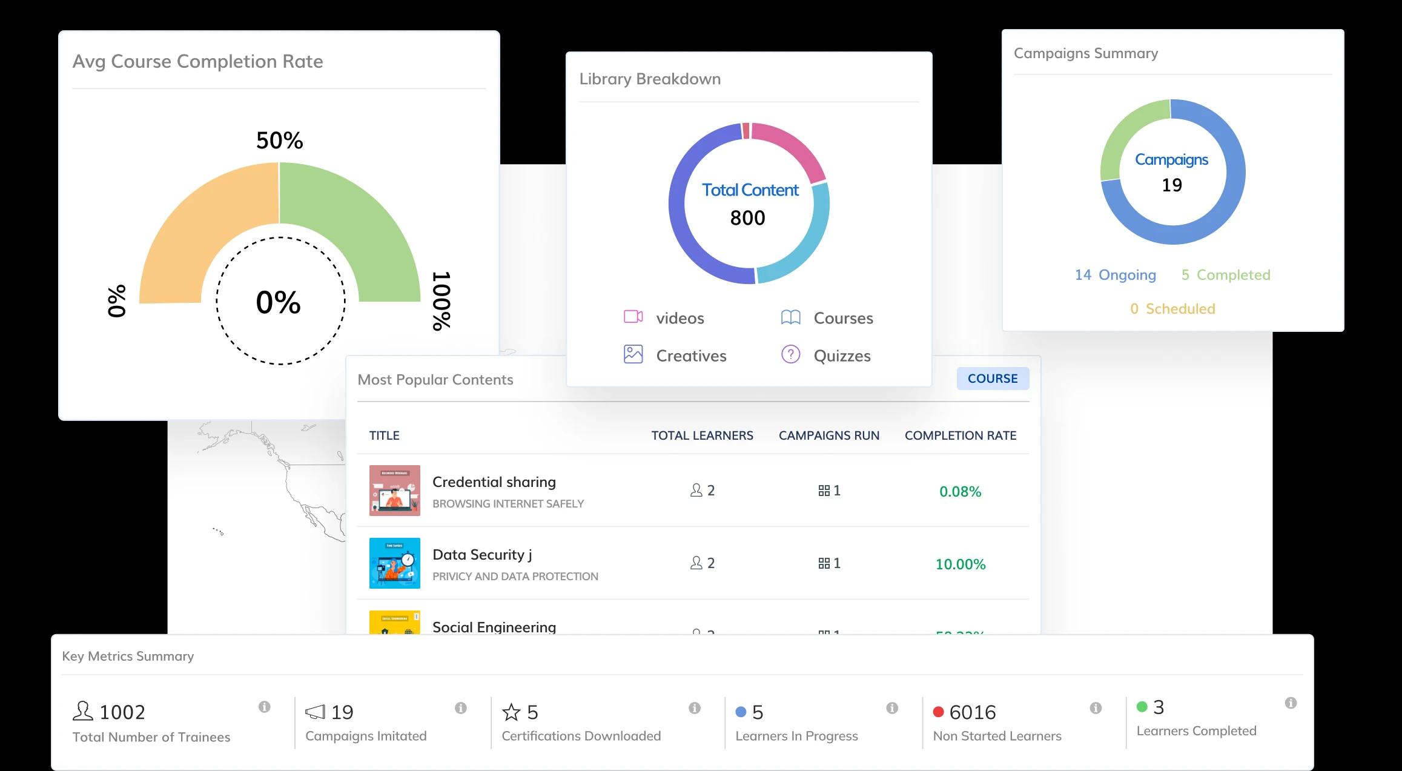This screenshot has width=1402, height=771.
Task: Sort by TITLE column header
Action: (385, 435)
